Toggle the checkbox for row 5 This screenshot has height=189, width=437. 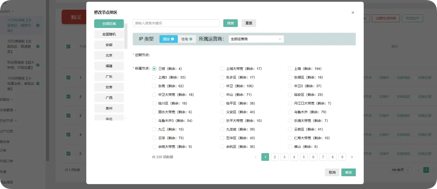coord(68,153)
